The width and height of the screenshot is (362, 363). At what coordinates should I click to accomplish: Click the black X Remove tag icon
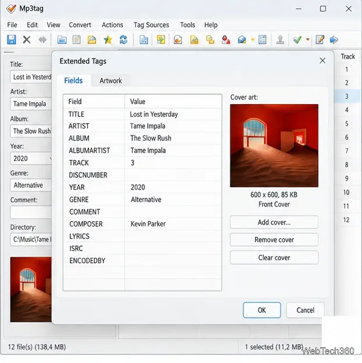coord(27,40)
